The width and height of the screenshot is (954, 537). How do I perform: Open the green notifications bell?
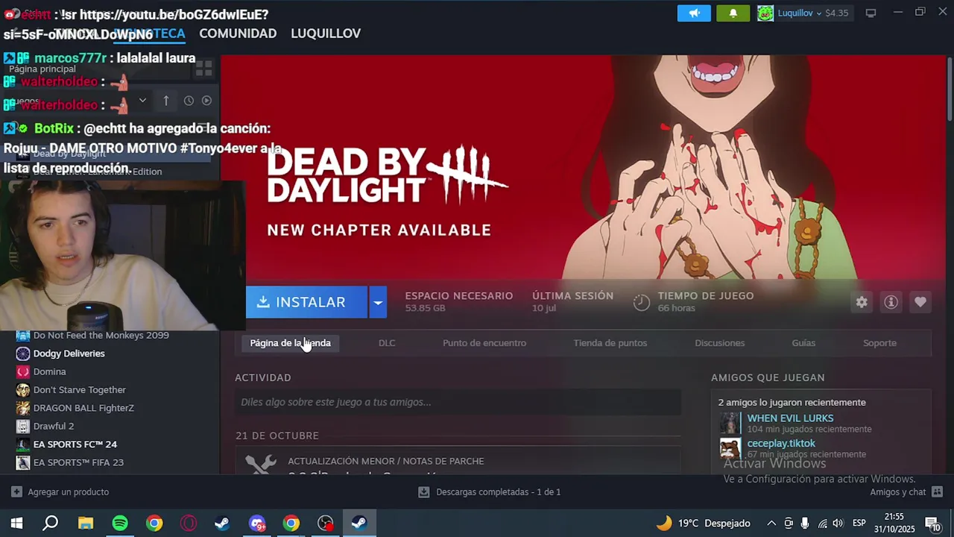tap(733, 13)
